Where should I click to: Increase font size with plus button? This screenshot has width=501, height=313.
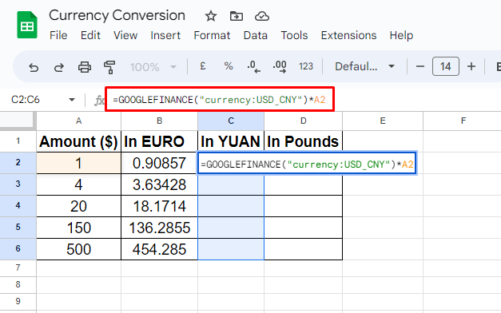point(471,66)
